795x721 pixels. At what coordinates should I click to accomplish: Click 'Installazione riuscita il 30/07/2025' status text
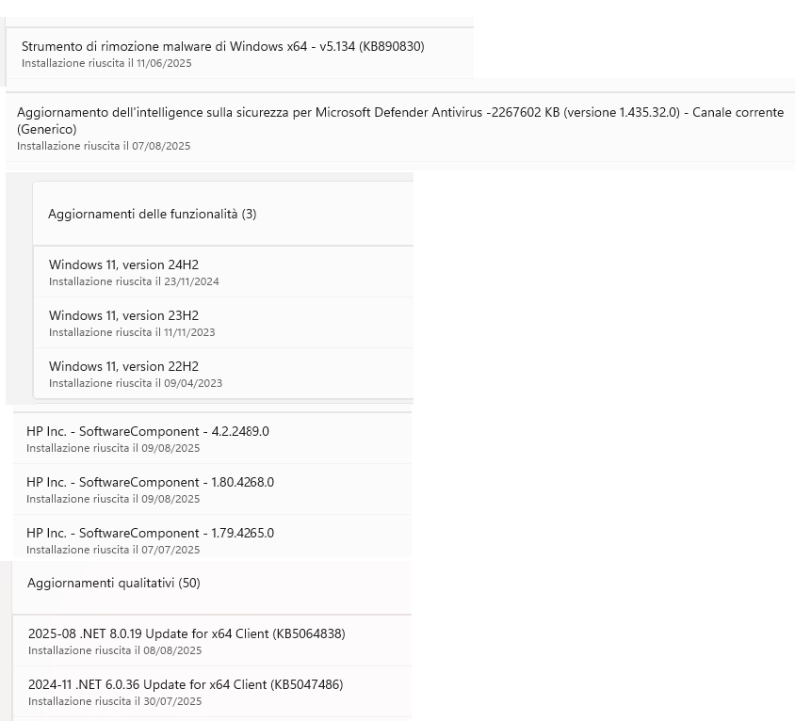point(115,701)
